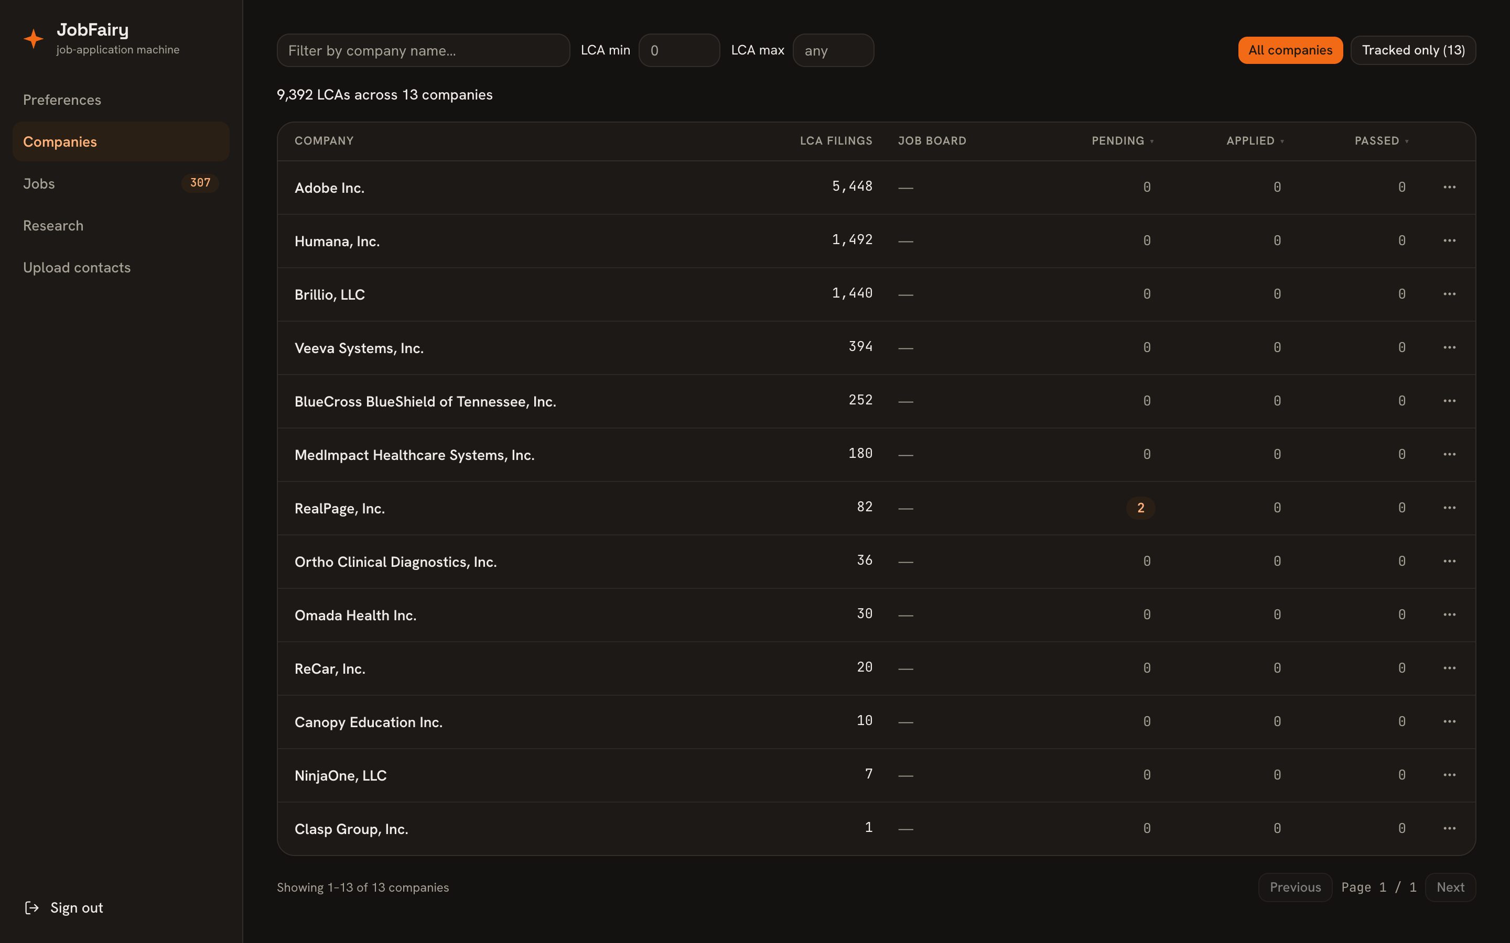1510x943 pixels.
Task: Go to the Previous page
Action: pyautogui.click(x=1295, y=887)
